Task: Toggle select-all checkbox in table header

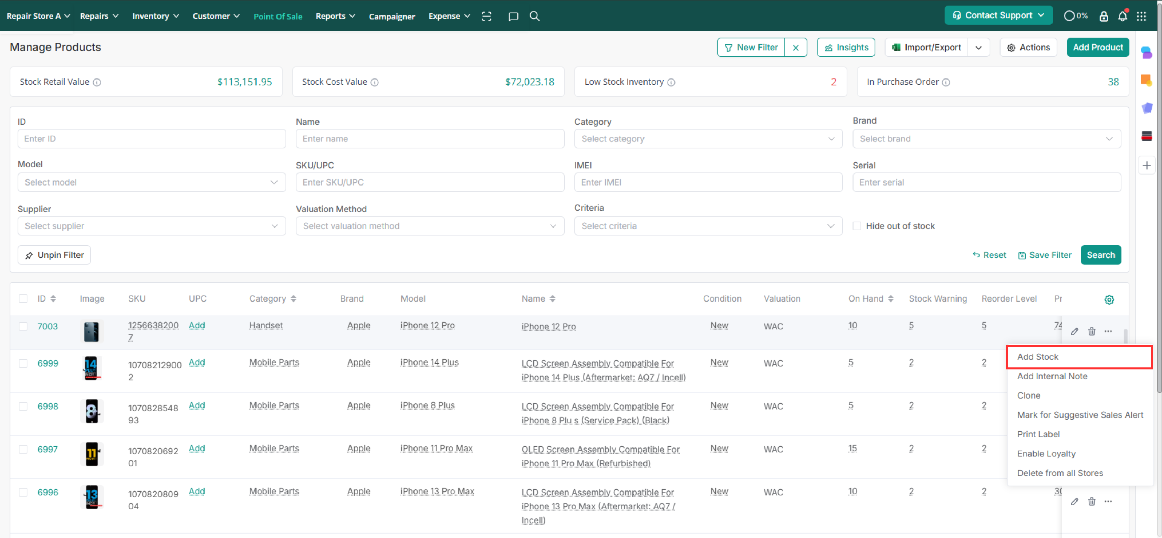Action: click(23, 298)
